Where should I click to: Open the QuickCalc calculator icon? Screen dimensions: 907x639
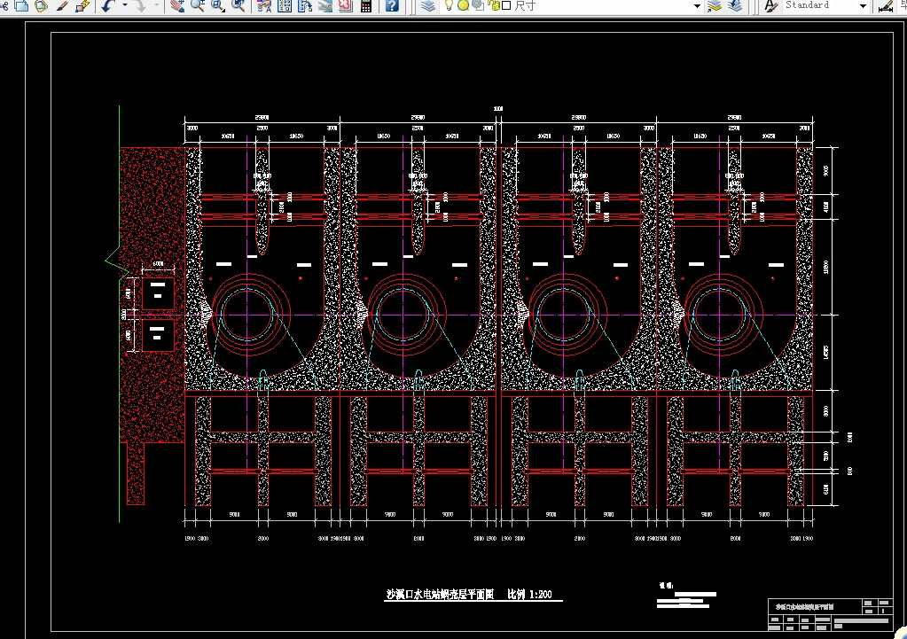(x=365, y=6)
